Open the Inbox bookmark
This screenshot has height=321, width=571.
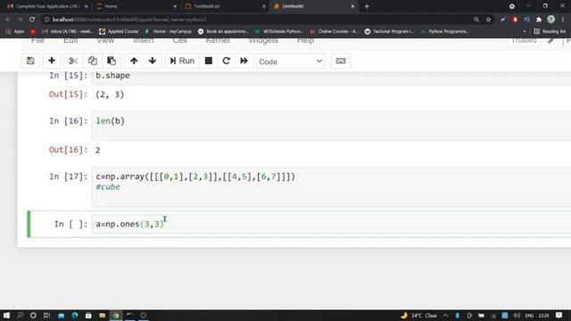[x=68, y=32]
